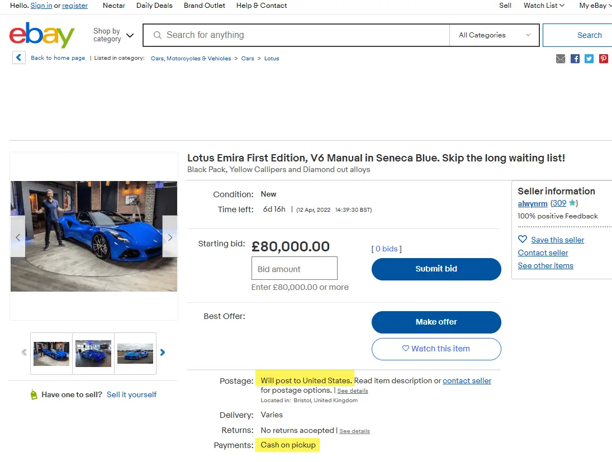Viewport: 612px width, 462px height.
Task: Click the back arrow to home page
Action: click(19, 58)
